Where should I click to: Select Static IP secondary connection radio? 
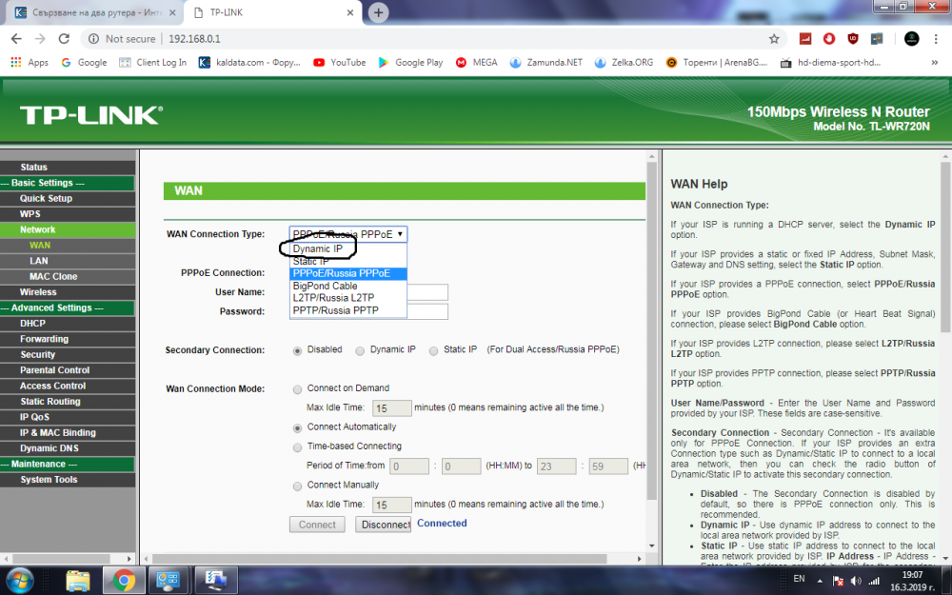(433, 351)
